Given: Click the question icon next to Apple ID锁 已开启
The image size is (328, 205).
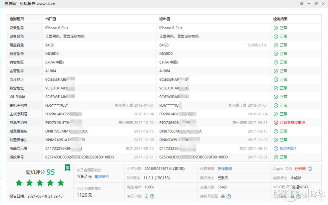Looking at the screenshot, I should 310,169.
